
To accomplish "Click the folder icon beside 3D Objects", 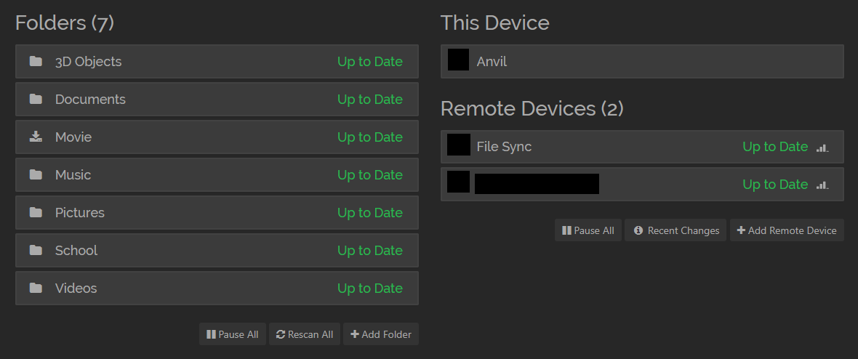I will pyautogui.click(x=36, y=61).
